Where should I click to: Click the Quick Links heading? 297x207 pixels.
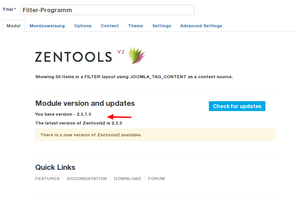(x=55, y=168)
